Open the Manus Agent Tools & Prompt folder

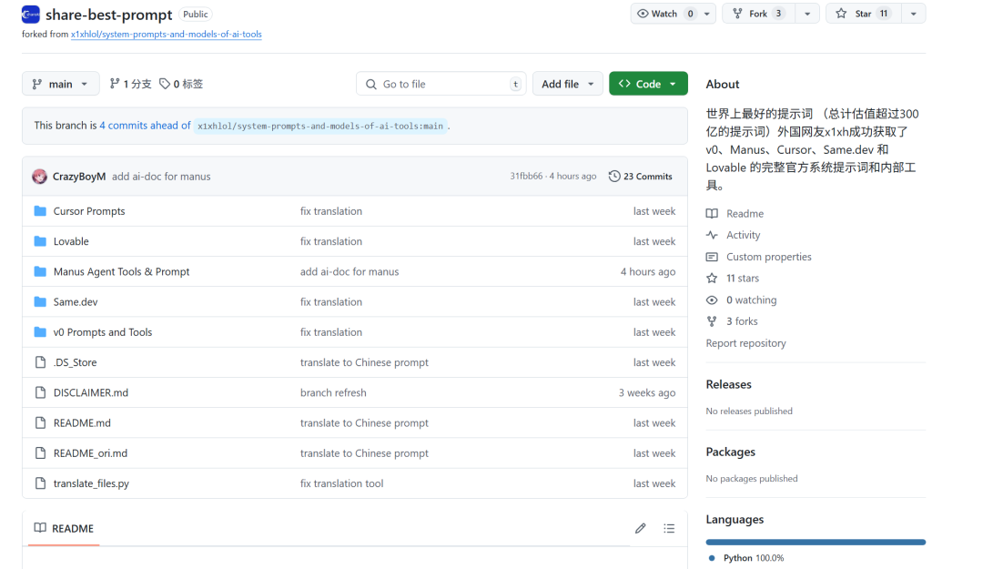click(121, 271)
